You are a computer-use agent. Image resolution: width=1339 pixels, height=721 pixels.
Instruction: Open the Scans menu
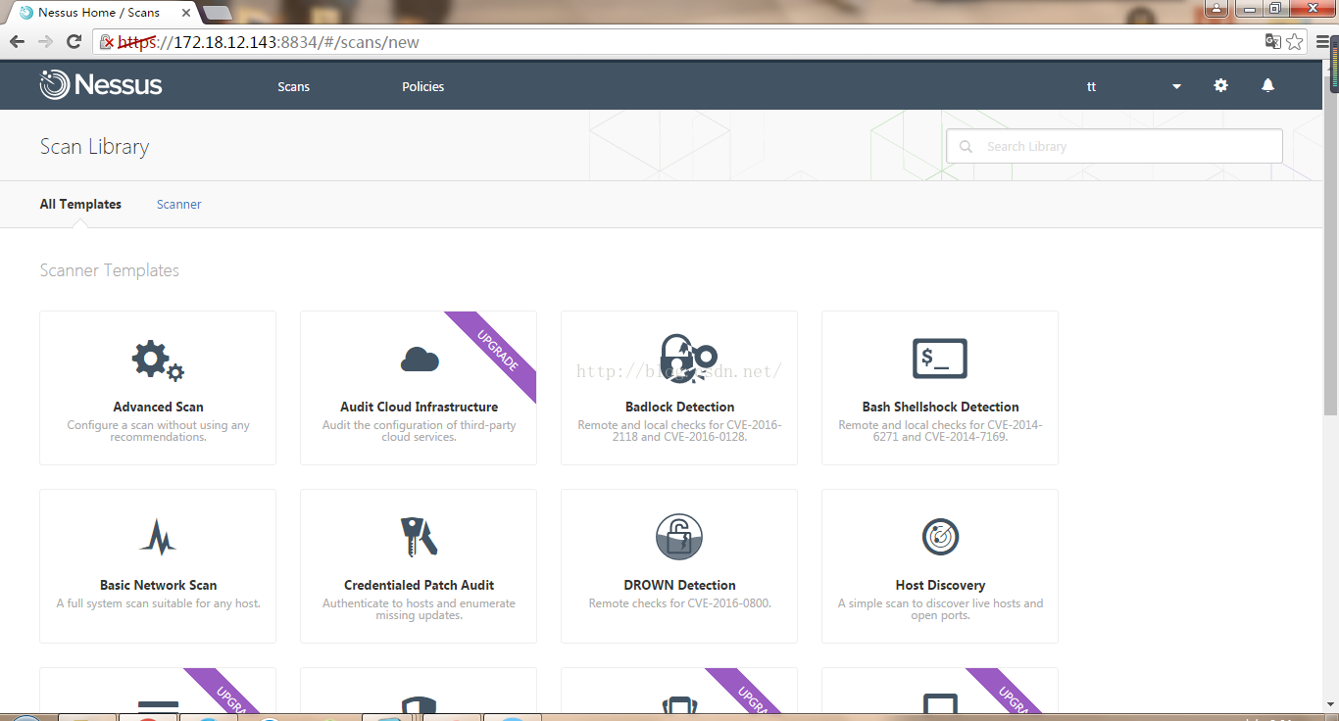point(293,86)
